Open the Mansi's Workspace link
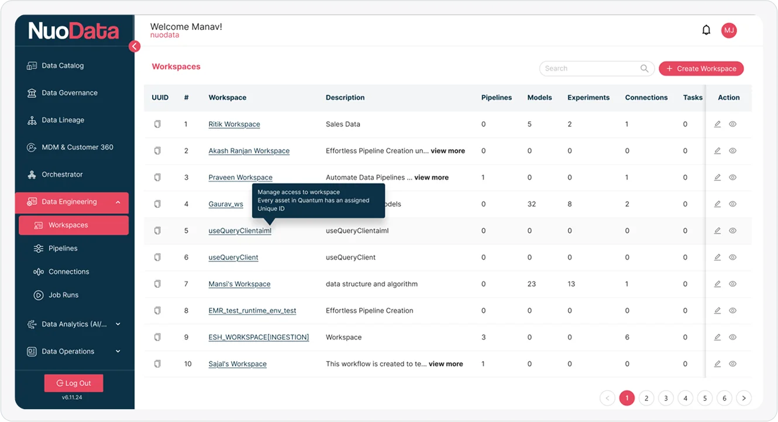 [x=239, y=284]
